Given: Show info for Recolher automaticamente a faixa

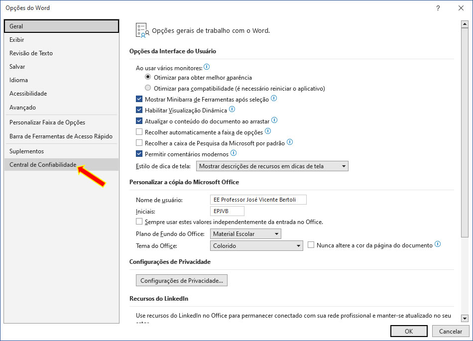Looking at the screenshot, I should 268,131.
